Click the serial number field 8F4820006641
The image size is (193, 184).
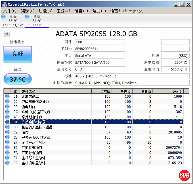pos(99,49)
